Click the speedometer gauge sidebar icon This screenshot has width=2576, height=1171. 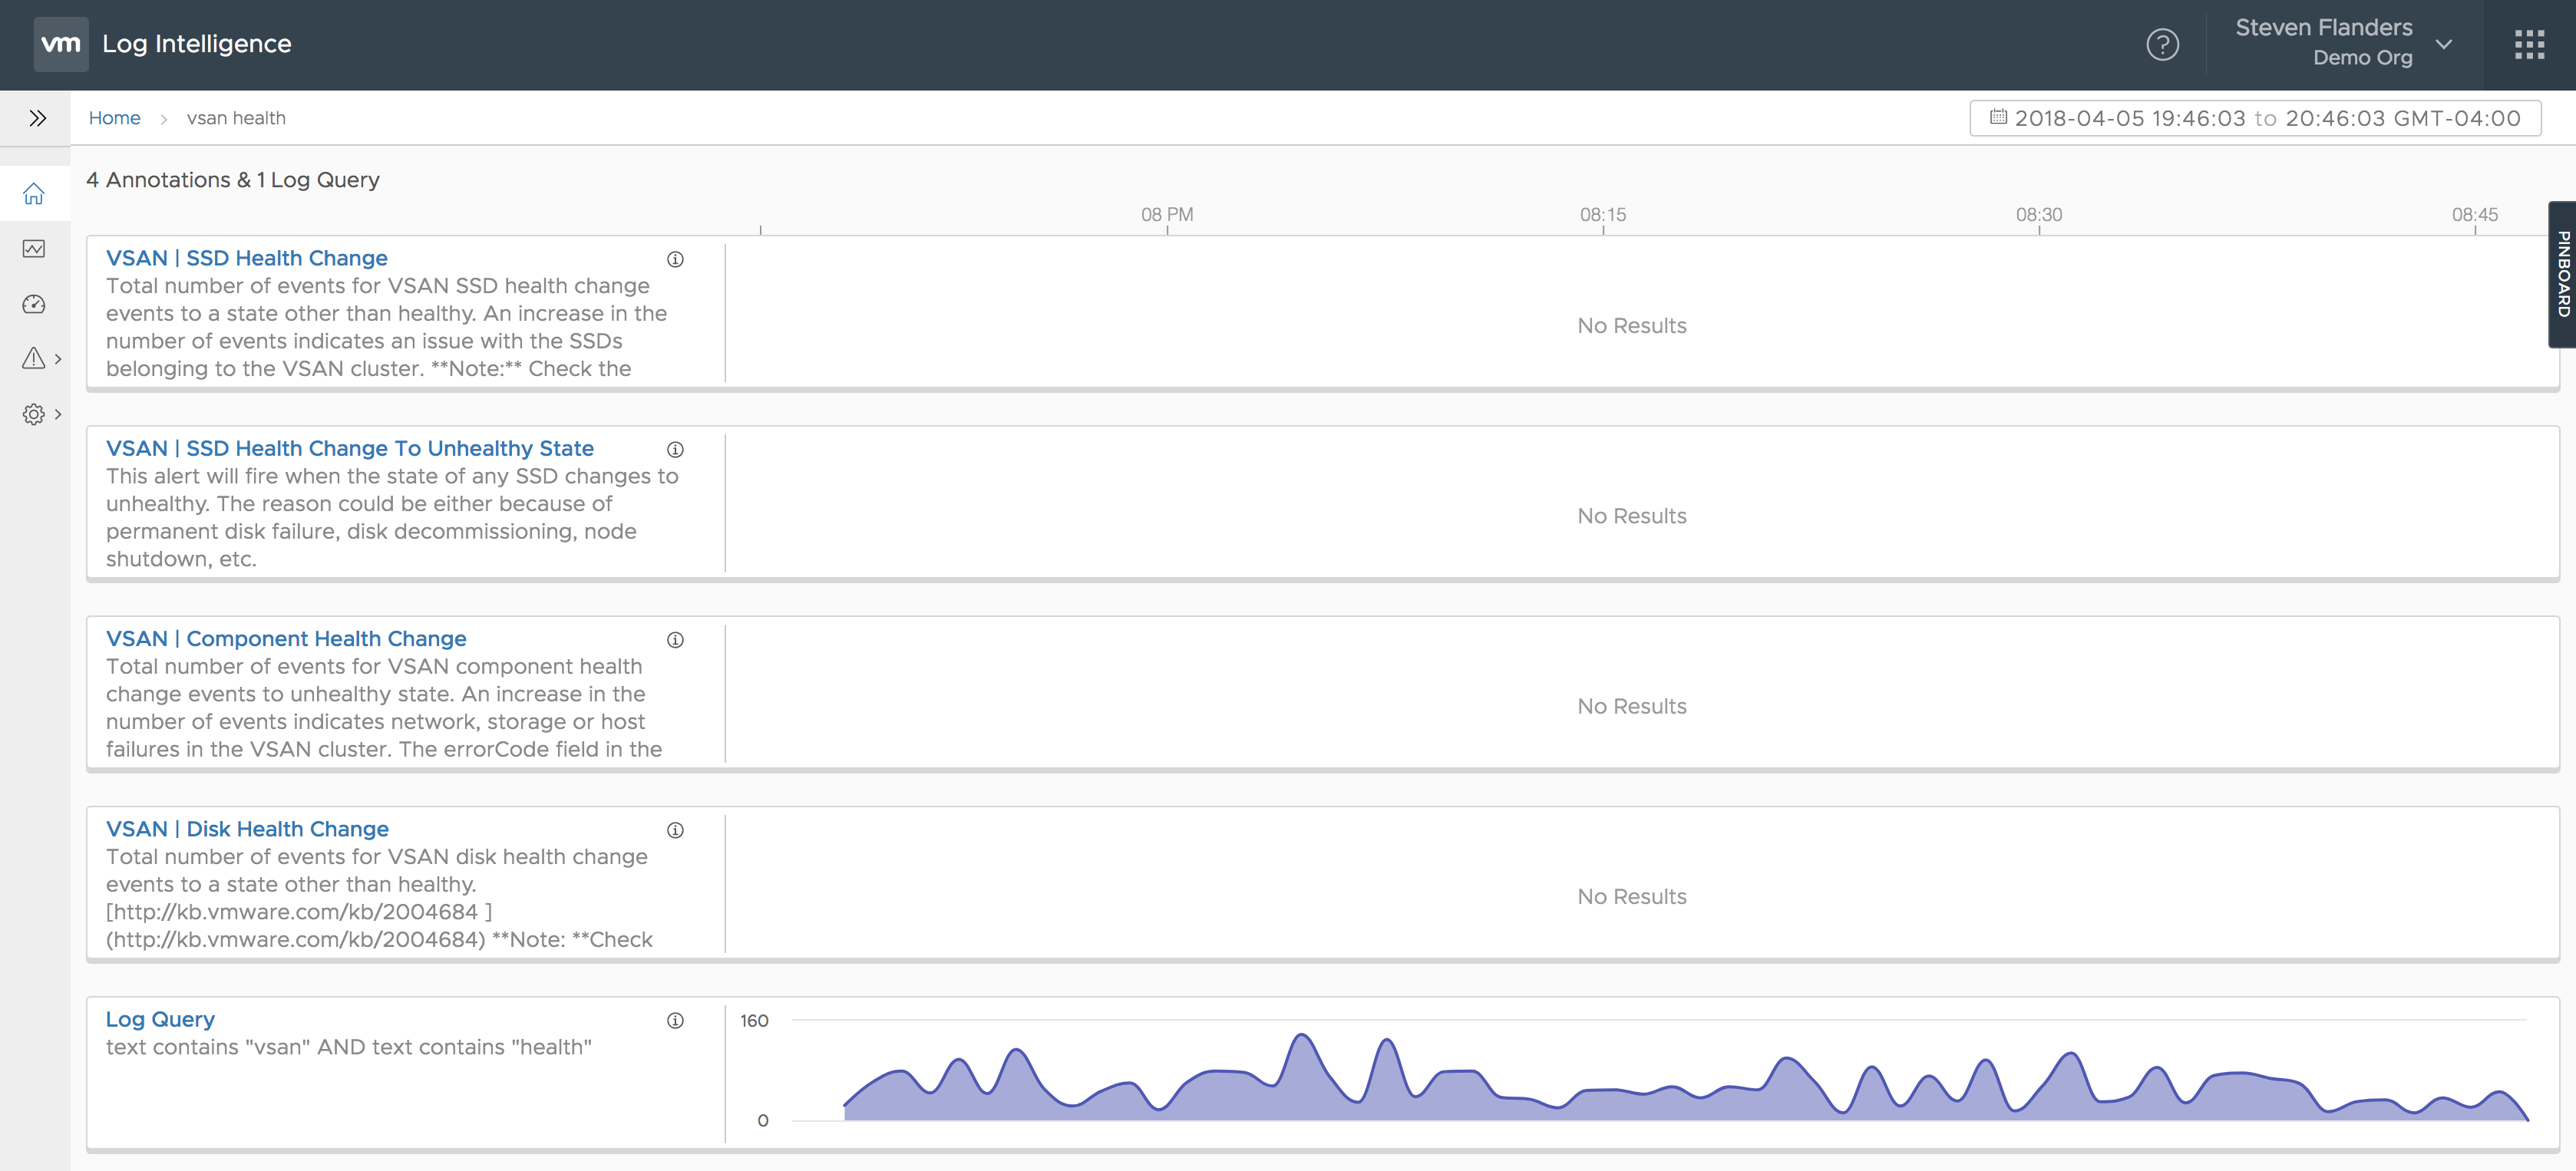[x=34, y=304]
